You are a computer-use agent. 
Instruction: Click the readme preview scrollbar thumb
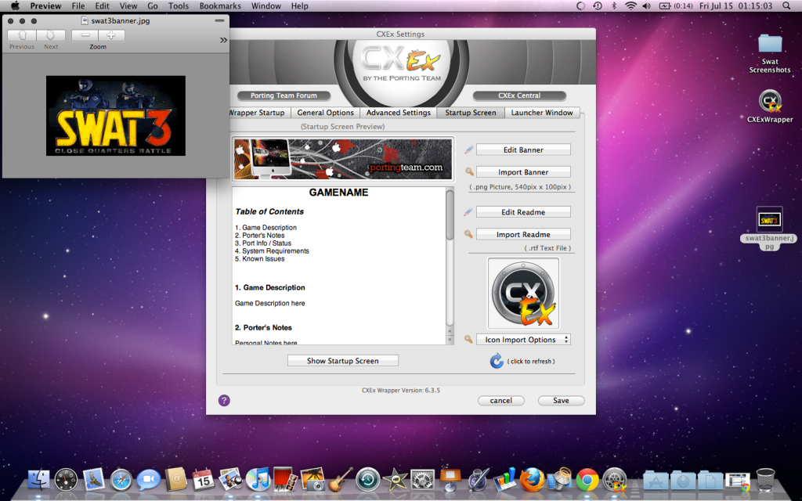point(450,214)
